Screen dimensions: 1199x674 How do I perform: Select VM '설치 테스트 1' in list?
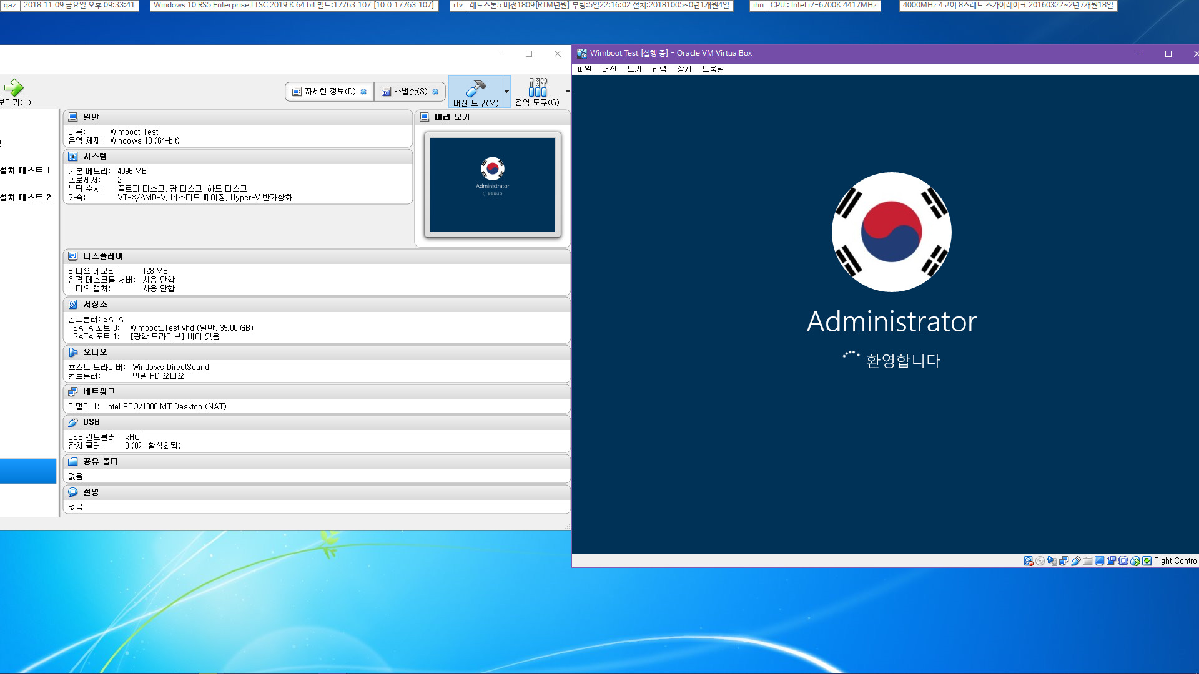(26, 170)
